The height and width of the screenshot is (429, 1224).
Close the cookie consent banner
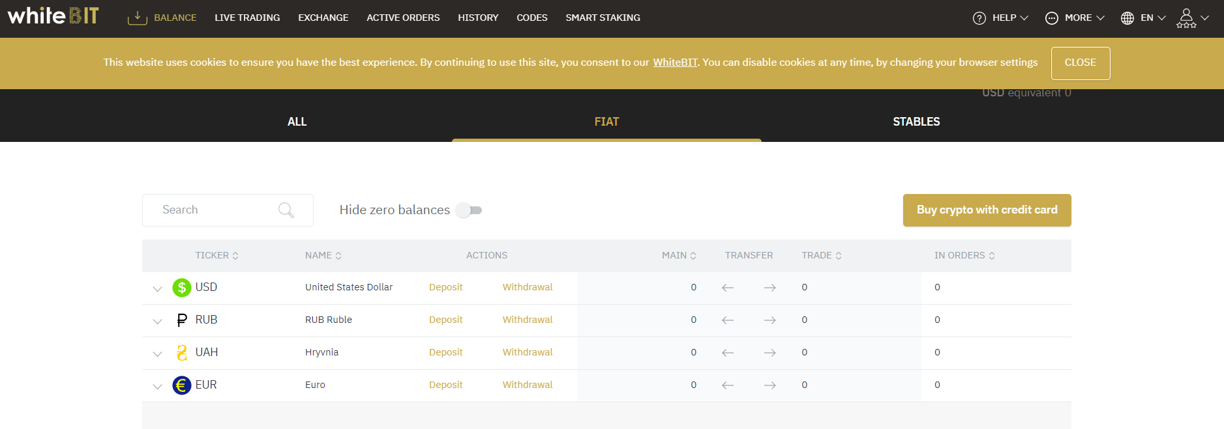click(1080, 63)
